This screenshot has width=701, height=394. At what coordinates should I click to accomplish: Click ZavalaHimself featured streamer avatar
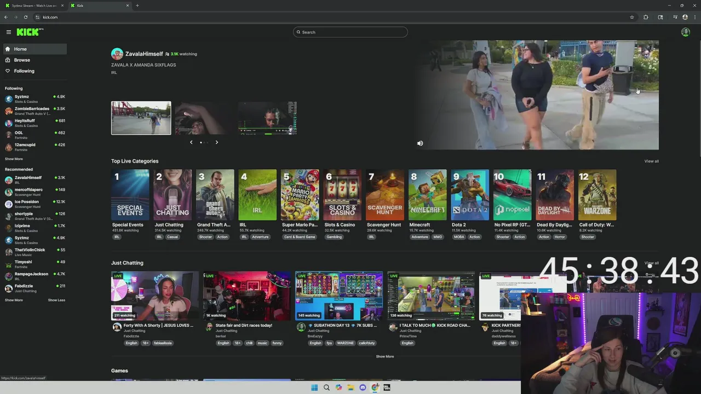click(x=117, y=54)
